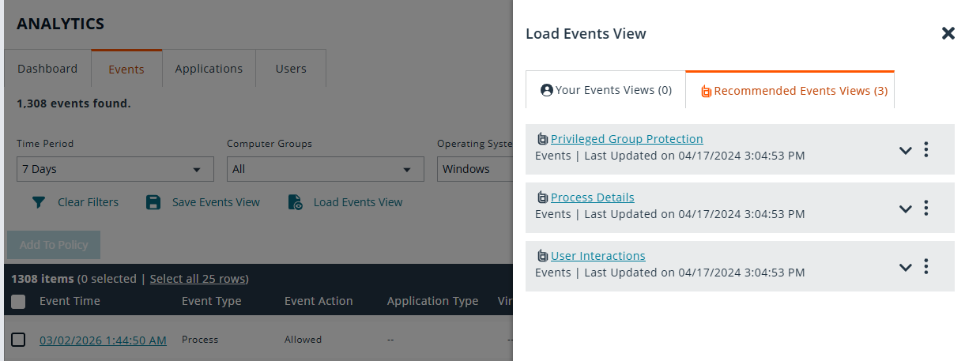Click the Process cell in the event row
Screen dimensions: 965x361
[200, 340]
